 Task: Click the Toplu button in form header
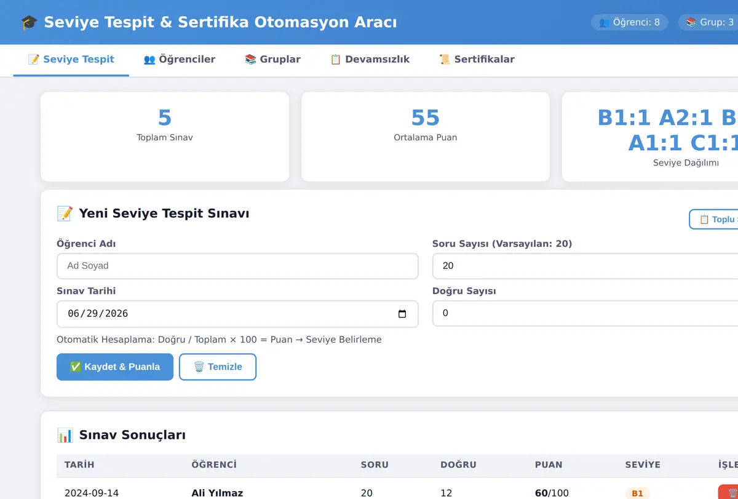coord(714,219)
